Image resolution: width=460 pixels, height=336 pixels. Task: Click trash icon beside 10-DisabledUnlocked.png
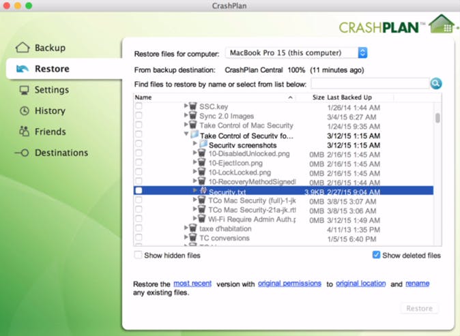click(x=201, y=153)
